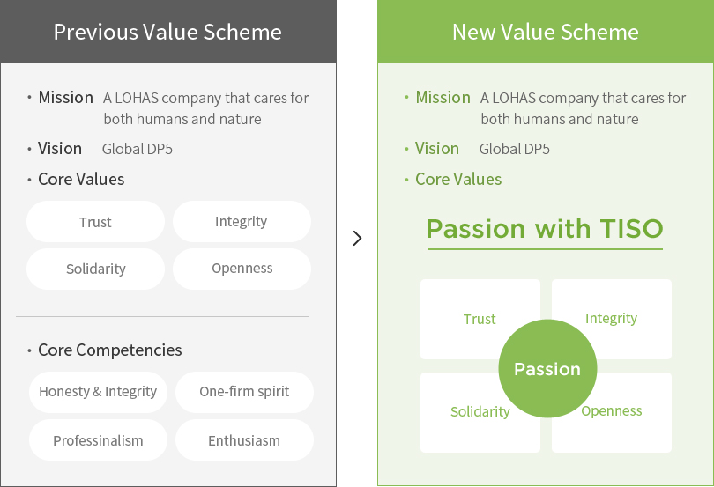714x487 pixels.
Task: Select the Professinalism competency pill
Action: [98, 440]
